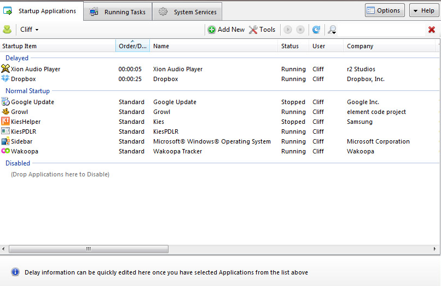Sort by User column header
The height and width of the screenshot is (286, 441).
(x=326, y=46)
